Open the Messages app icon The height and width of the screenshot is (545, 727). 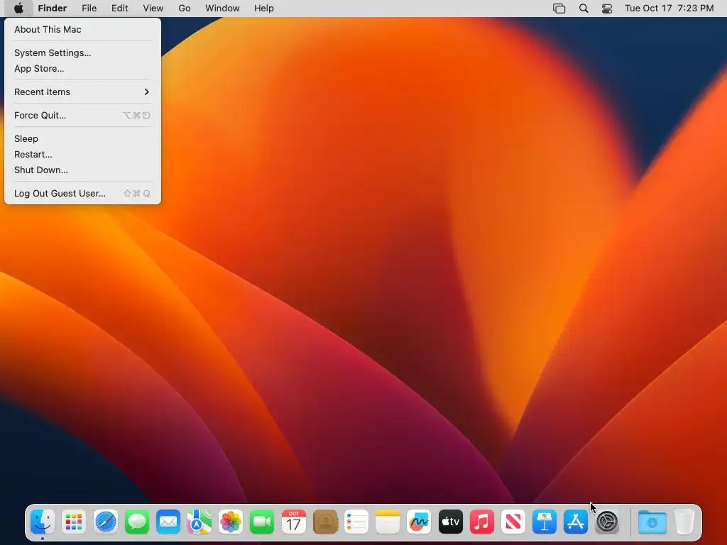click(137, 522)
